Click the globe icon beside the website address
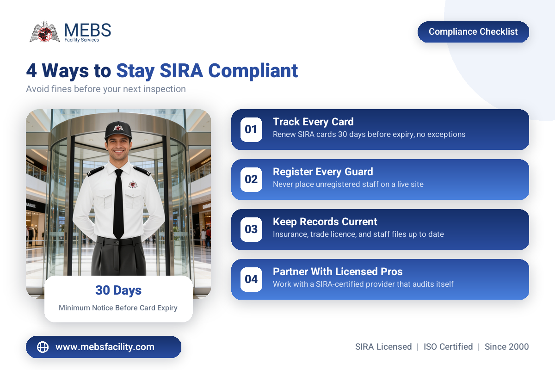The image size is (555, 370). click(x=43, y=347)
